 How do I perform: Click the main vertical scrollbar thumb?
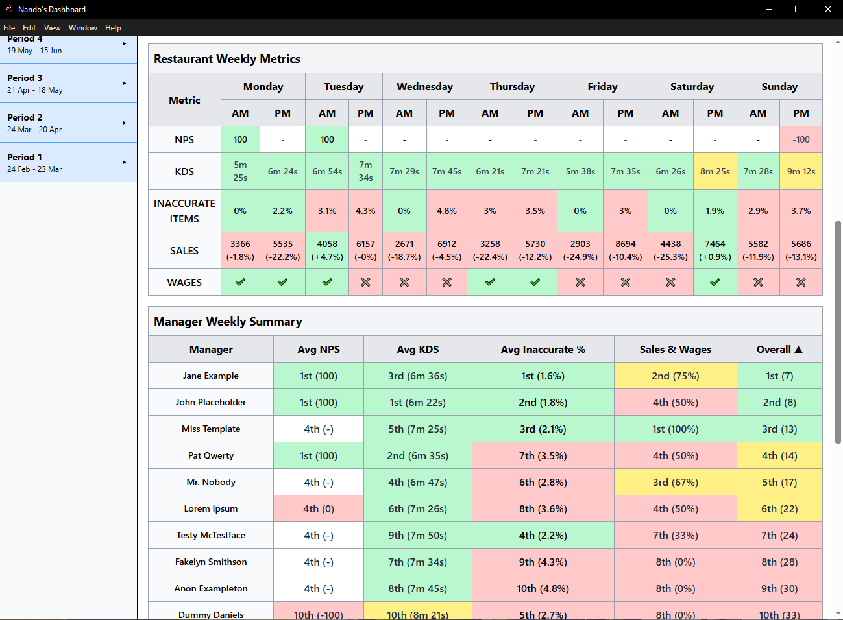pos(838,332)
